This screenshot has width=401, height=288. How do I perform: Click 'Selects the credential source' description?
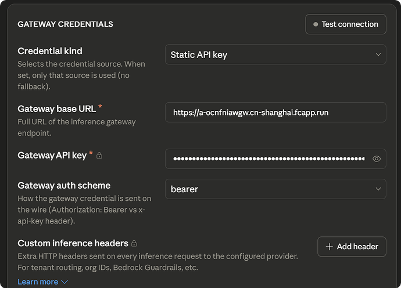pos(81,75)
